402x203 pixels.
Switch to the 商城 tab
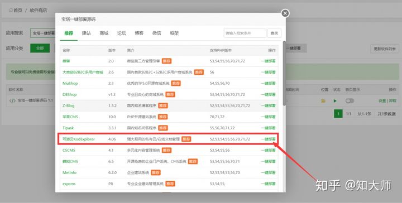pos(104,33)
